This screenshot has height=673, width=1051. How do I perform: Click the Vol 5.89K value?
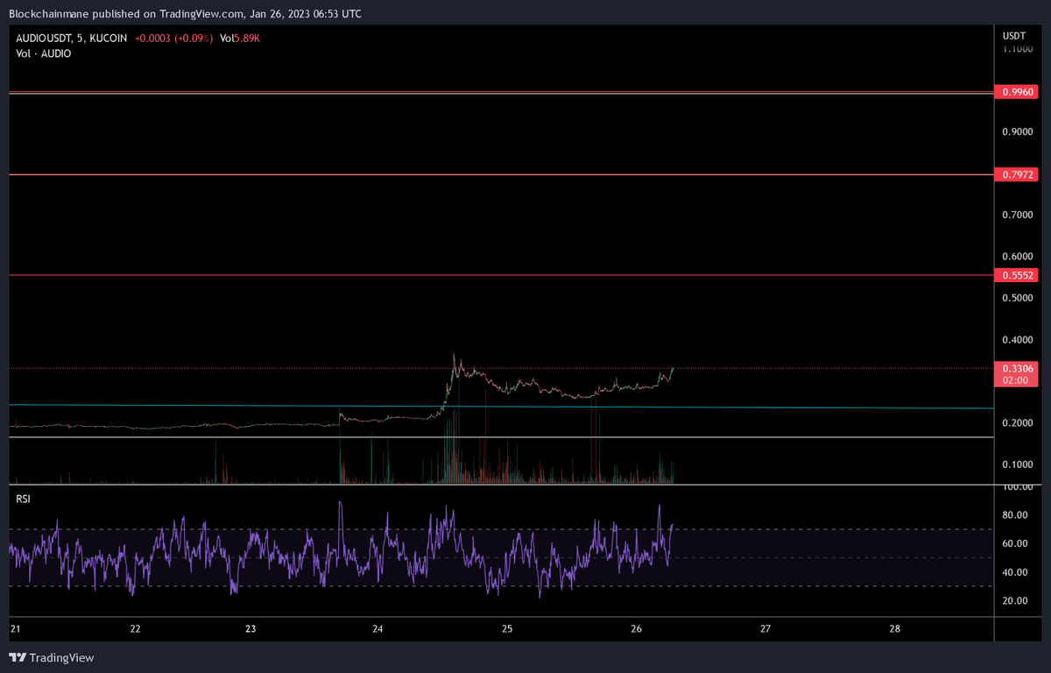[x=239, y=39]
